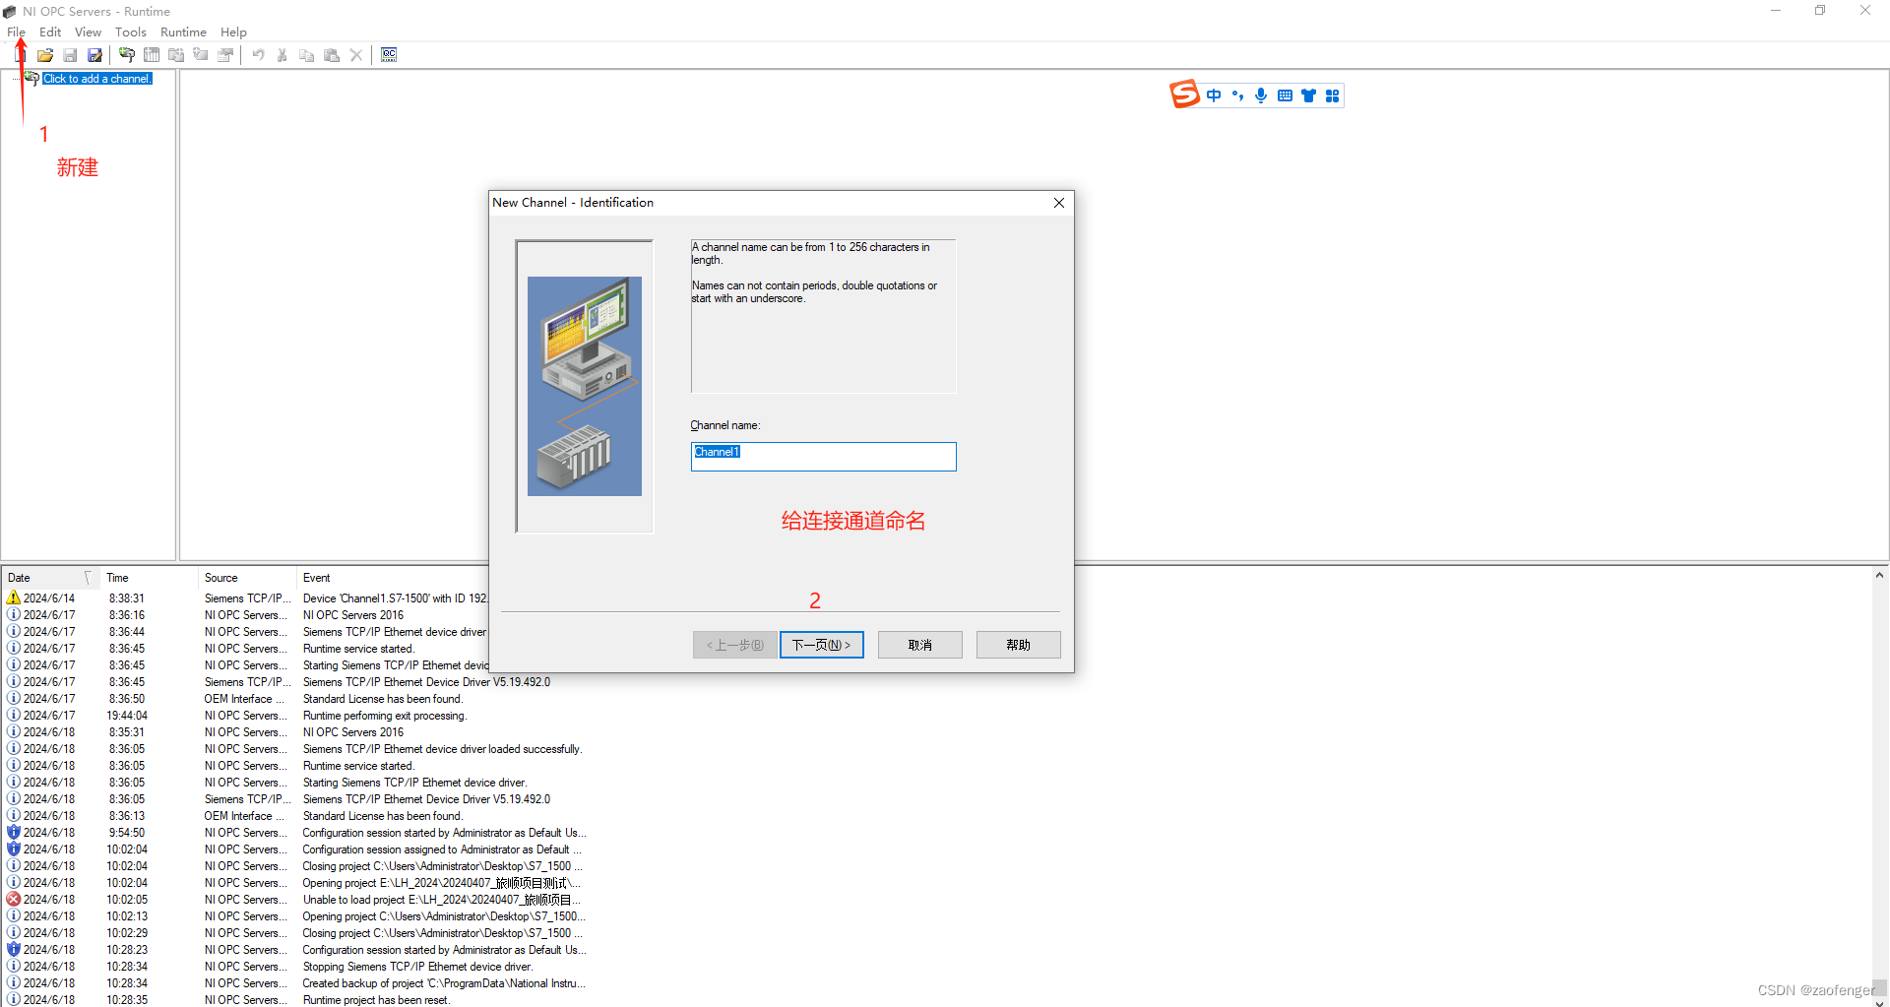Image resolution: width=1890 pixels, height=1007 pixels.
Task: Click the Delete toolbar icon
Action: (356, 54)
